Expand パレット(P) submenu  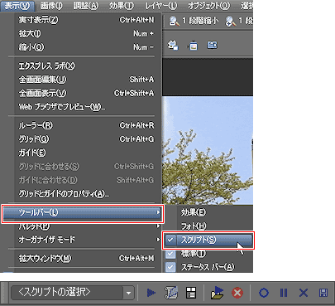(x=83, y=226)
